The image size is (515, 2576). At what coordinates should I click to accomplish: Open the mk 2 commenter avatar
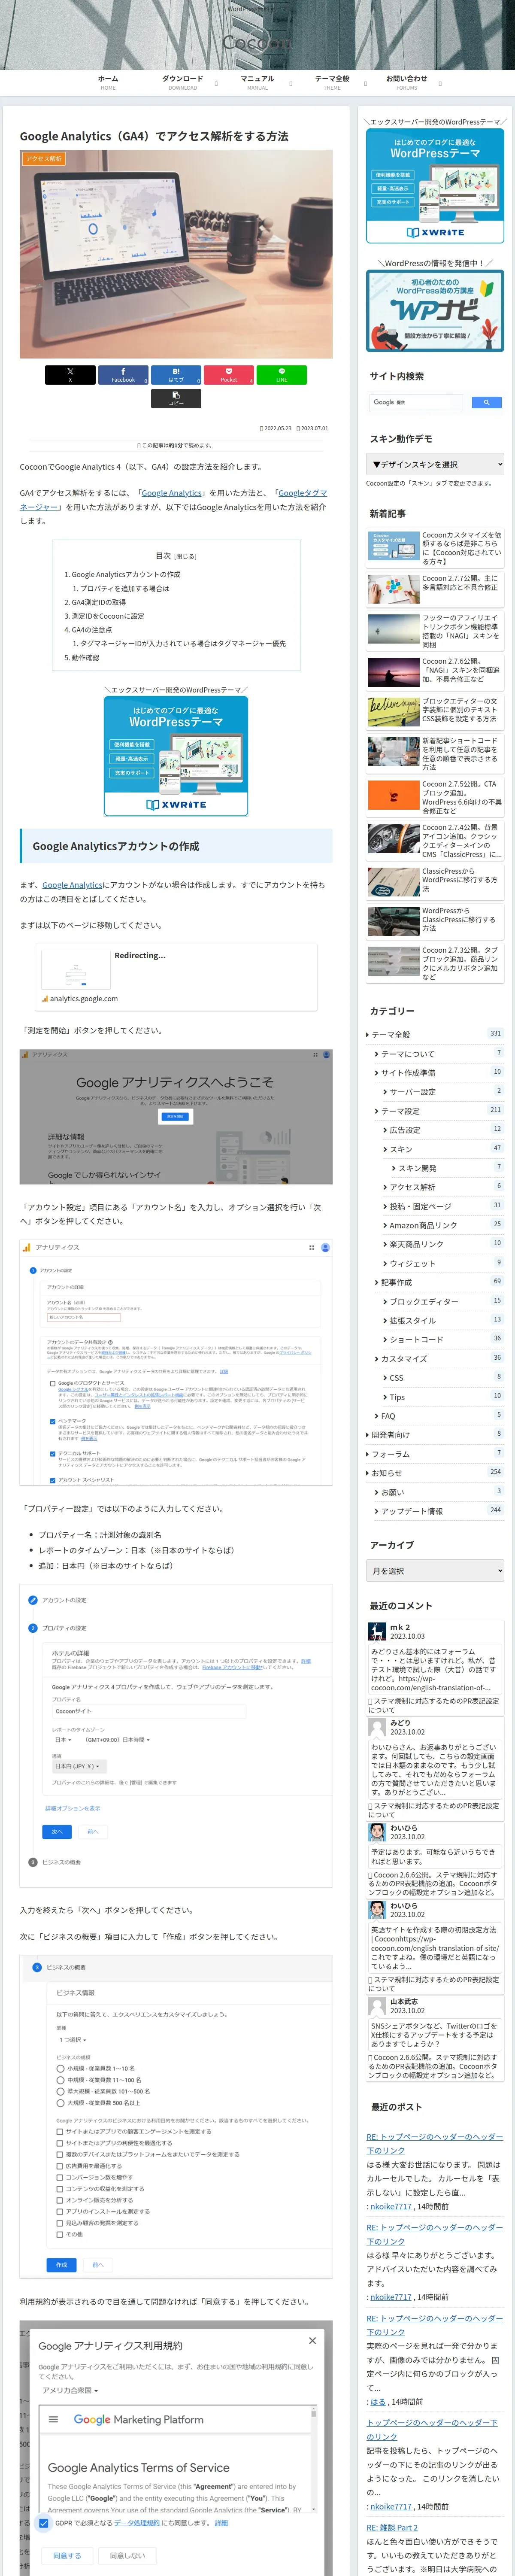[377, 1631]
